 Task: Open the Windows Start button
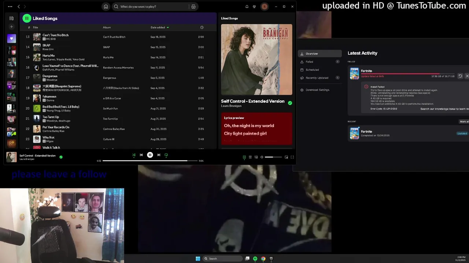click(x=198, y=259)
